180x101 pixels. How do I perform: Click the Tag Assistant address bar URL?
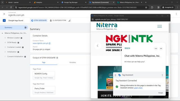pyautogui.click(x=77, y=8)
